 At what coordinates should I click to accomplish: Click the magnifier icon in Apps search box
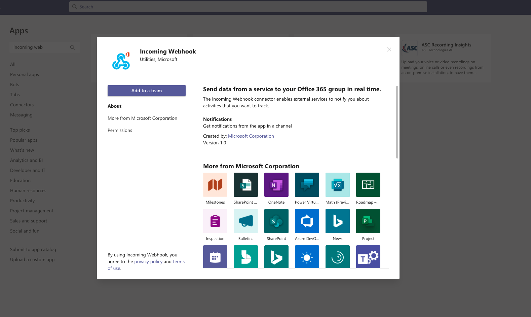coord(72,47)
